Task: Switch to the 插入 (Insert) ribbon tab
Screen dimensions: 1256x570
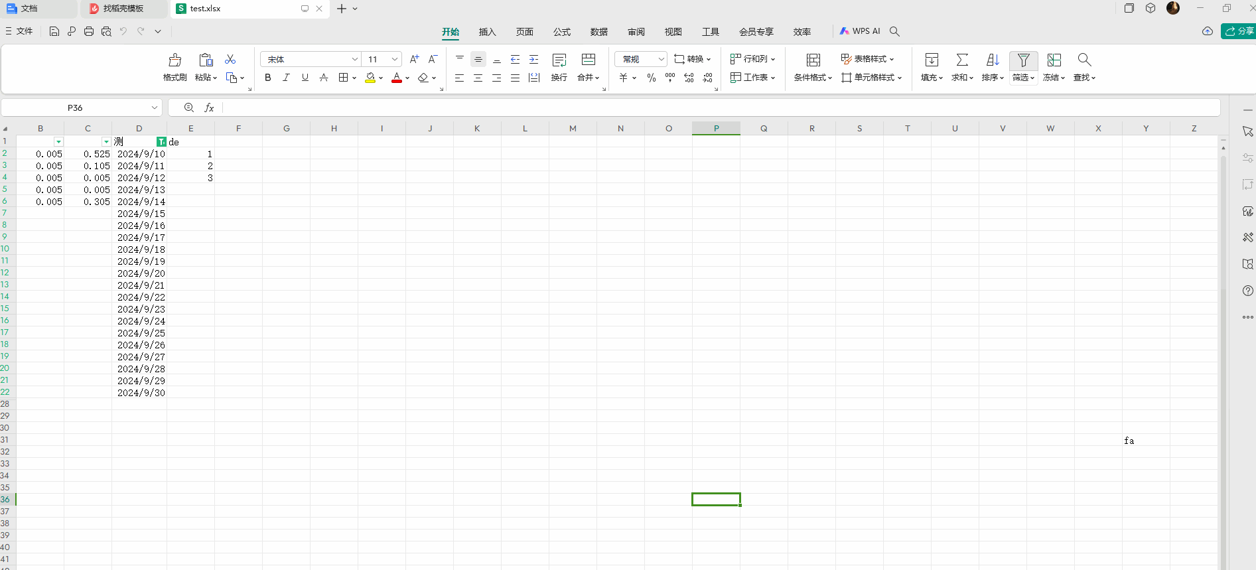Action: click(487, 32)
